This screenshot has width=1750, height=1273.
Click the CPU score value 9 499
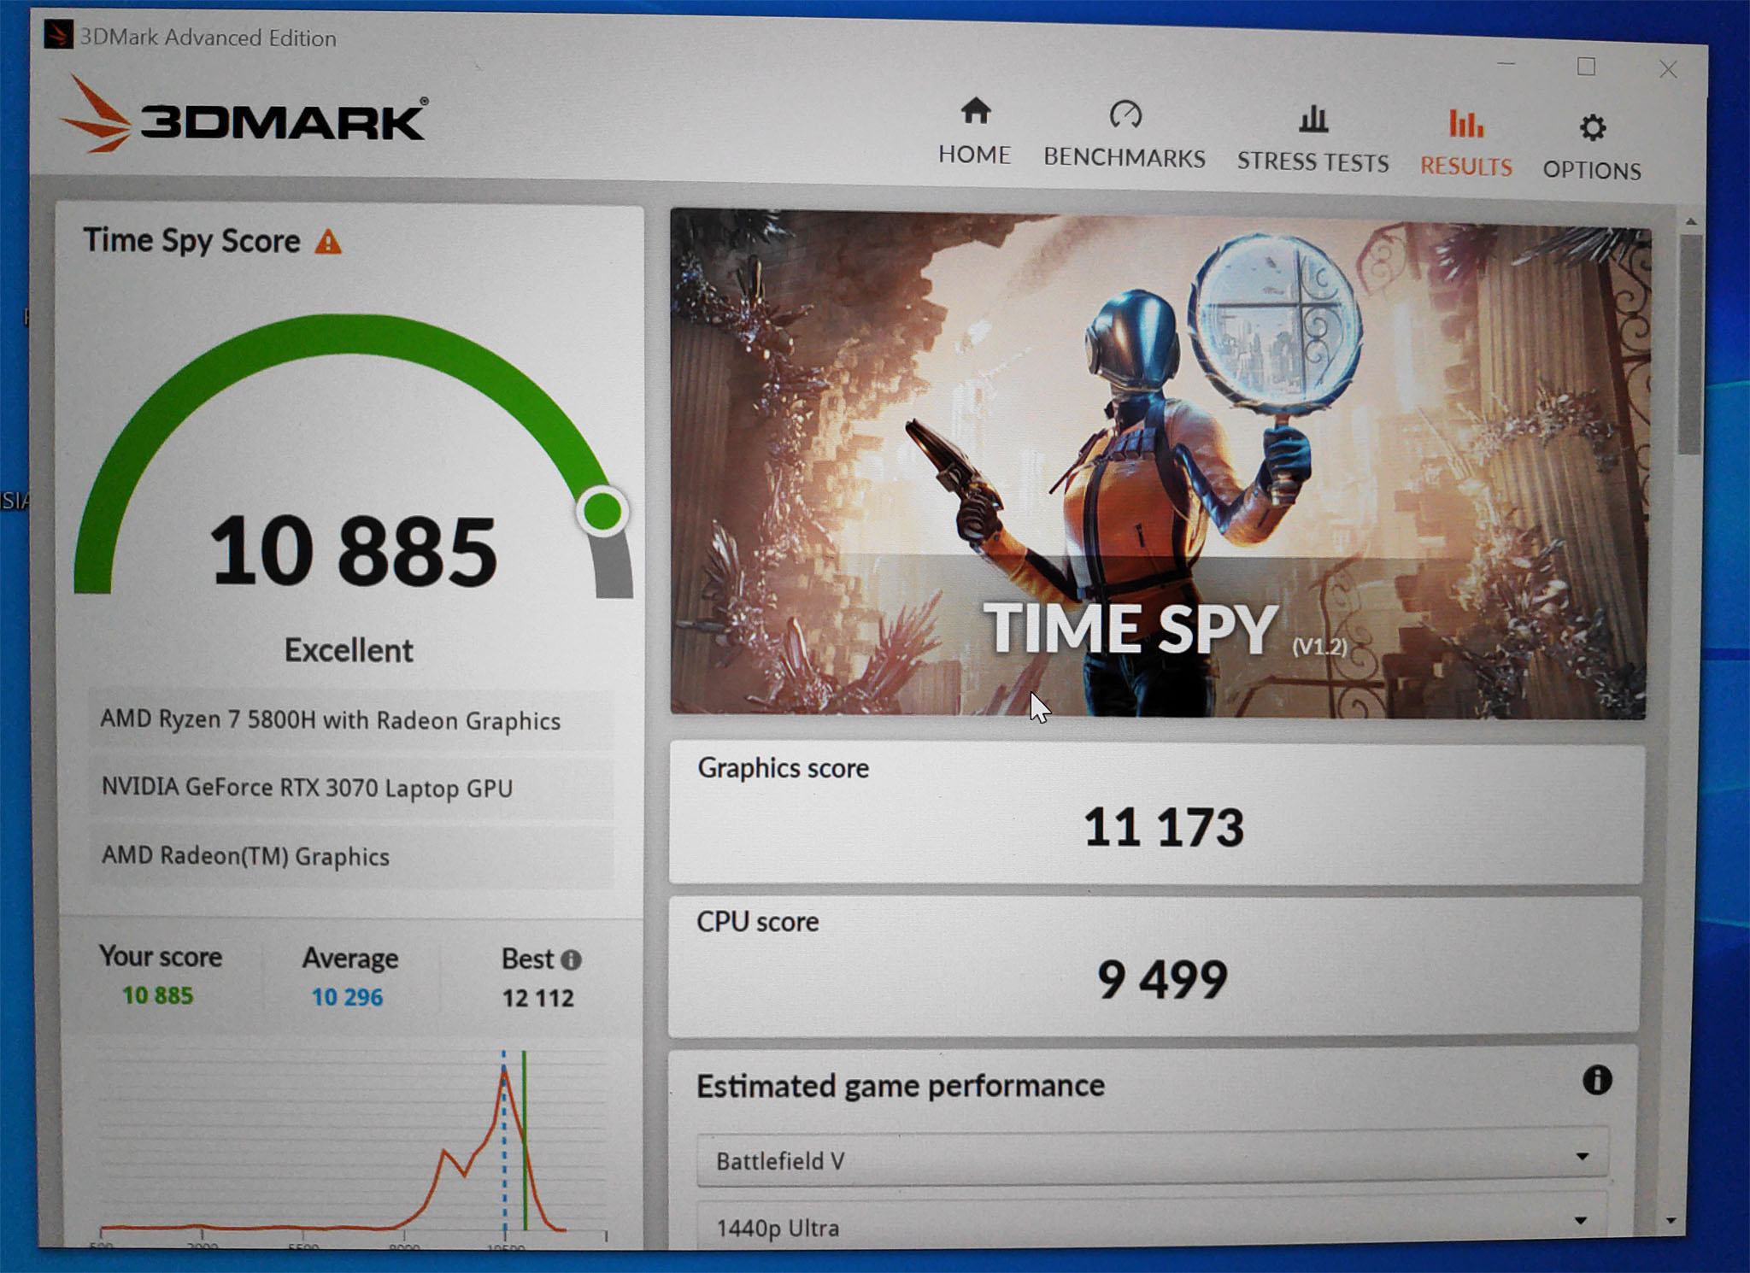[x=1162, y=979]
